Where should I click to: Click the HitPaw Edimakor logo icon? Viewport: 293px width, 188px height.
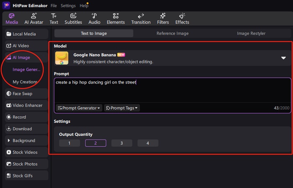coord(6,5)
